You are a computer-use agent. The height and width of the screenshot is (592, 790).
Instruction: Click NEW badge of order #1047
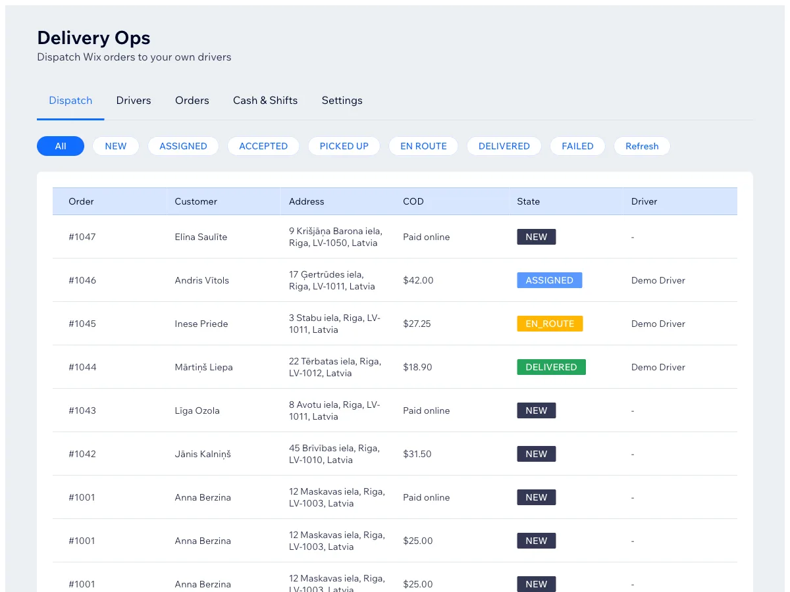537,237
